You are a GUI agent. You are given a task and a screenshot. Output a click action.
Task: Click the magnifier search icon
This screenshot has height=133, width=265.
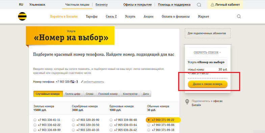(239, 17)
